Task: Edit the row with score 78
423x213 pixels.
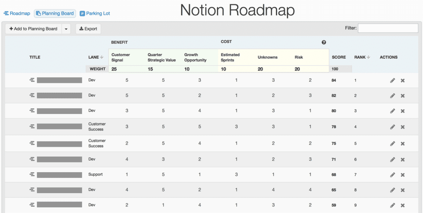Action: (393, 127)
